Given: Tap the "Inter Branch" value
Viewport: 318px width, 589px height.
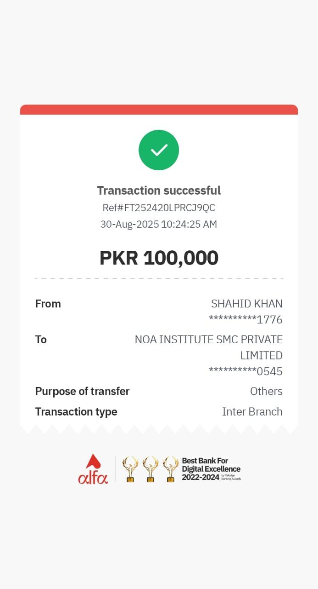Looking at the screenshot, I should (252, 411).
